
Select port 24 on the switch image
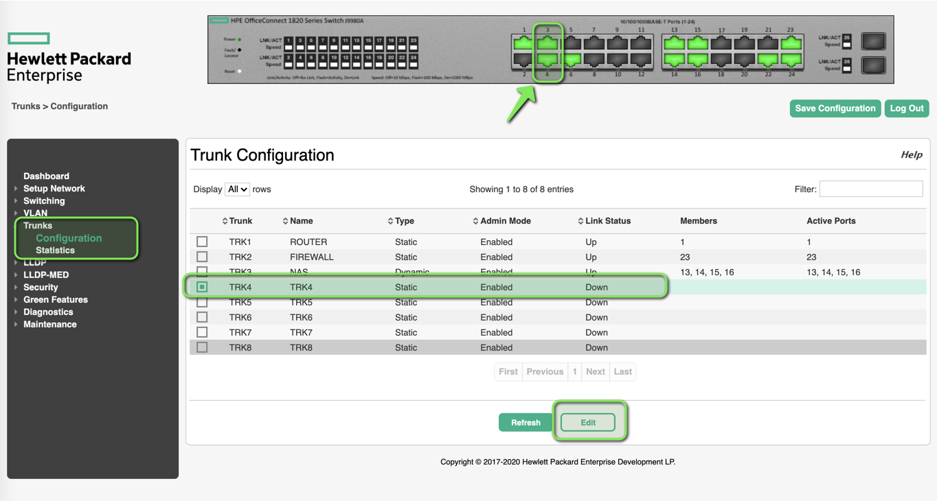tap(791, 60)
